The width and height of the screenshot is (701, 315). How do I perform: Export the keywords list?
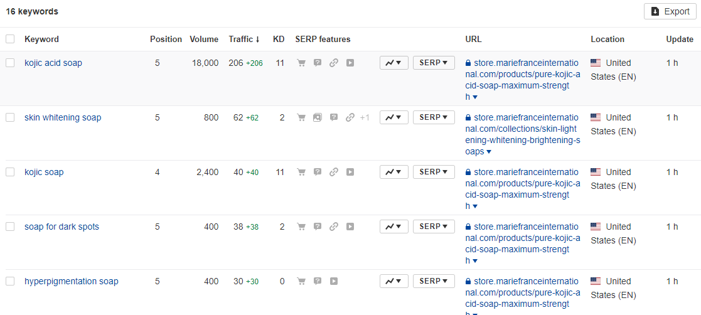[670, 12]
